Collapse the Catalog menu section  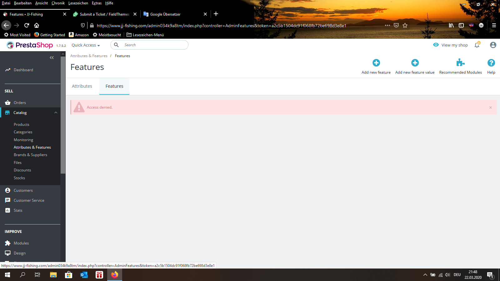56,113
